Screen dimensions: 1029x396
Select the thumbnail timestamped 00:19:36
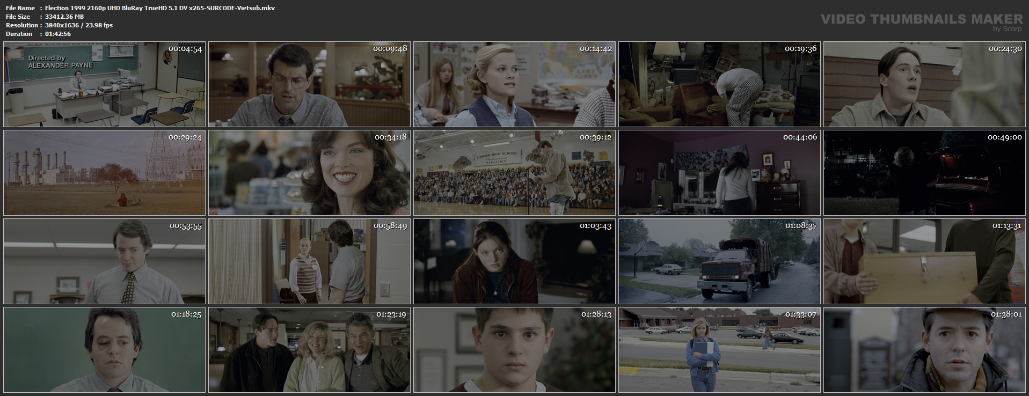[x=719, y=84]
